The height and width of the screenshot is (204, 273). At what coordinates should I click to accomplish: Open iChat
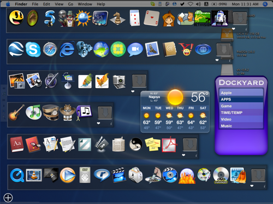tap(135, 50)
